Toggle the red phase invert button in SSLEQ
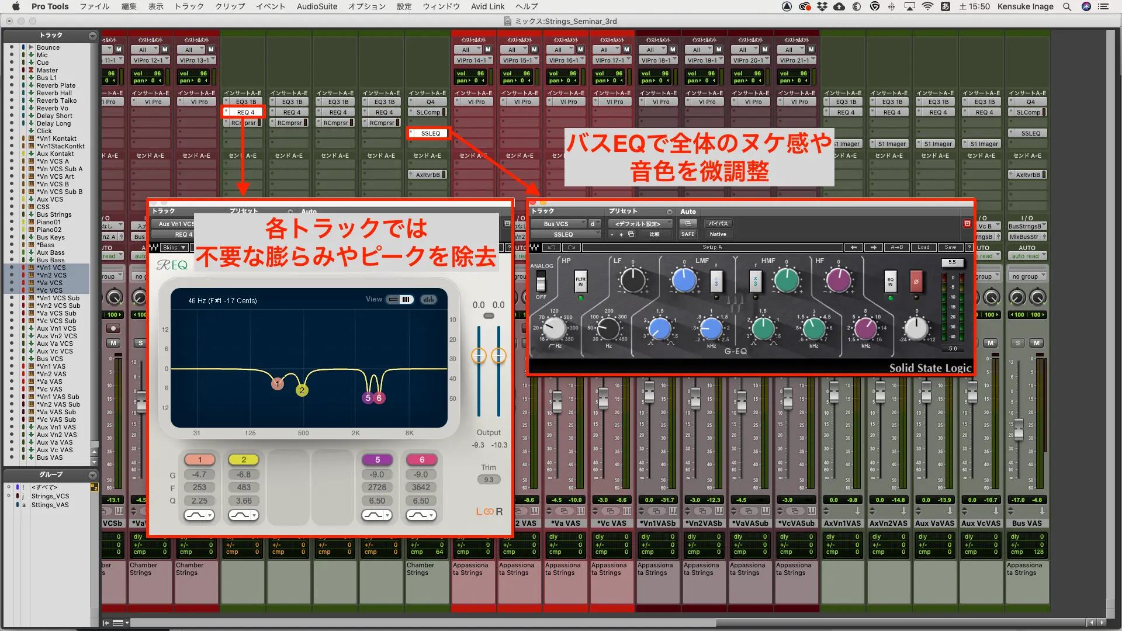 click(x=916, y=281)
